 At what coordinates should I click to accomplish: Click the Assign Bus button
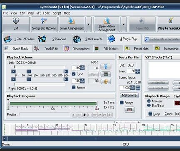(158, 83)
